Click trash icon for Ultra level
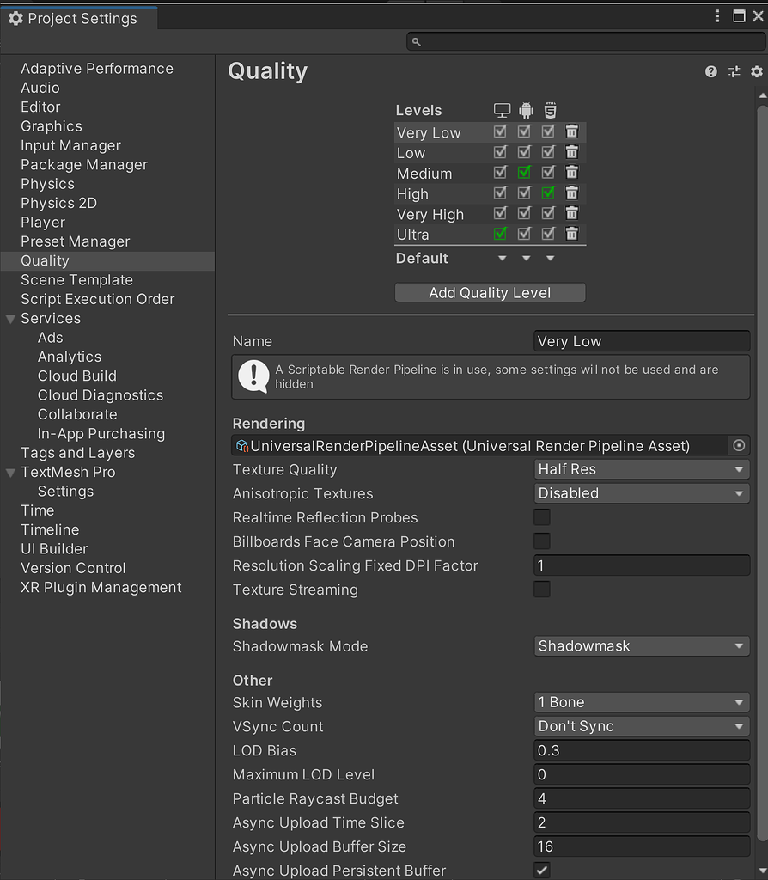Viewport: 768px width, 880px height. 572,234
